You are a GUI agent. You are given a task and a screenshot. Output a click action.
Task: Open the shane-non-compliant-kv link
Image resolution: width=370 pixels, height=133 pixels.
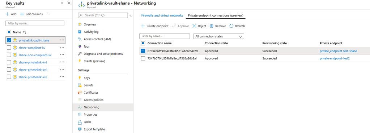pos(35,55)
